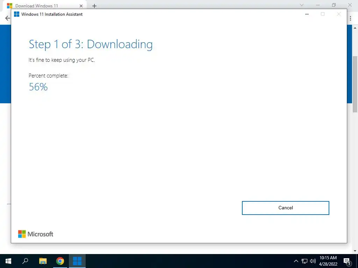The height and width of the screenshot is (268, 358).
Task: Close the Download Windows 11 browser tab
Action: [x=81, y=6]
